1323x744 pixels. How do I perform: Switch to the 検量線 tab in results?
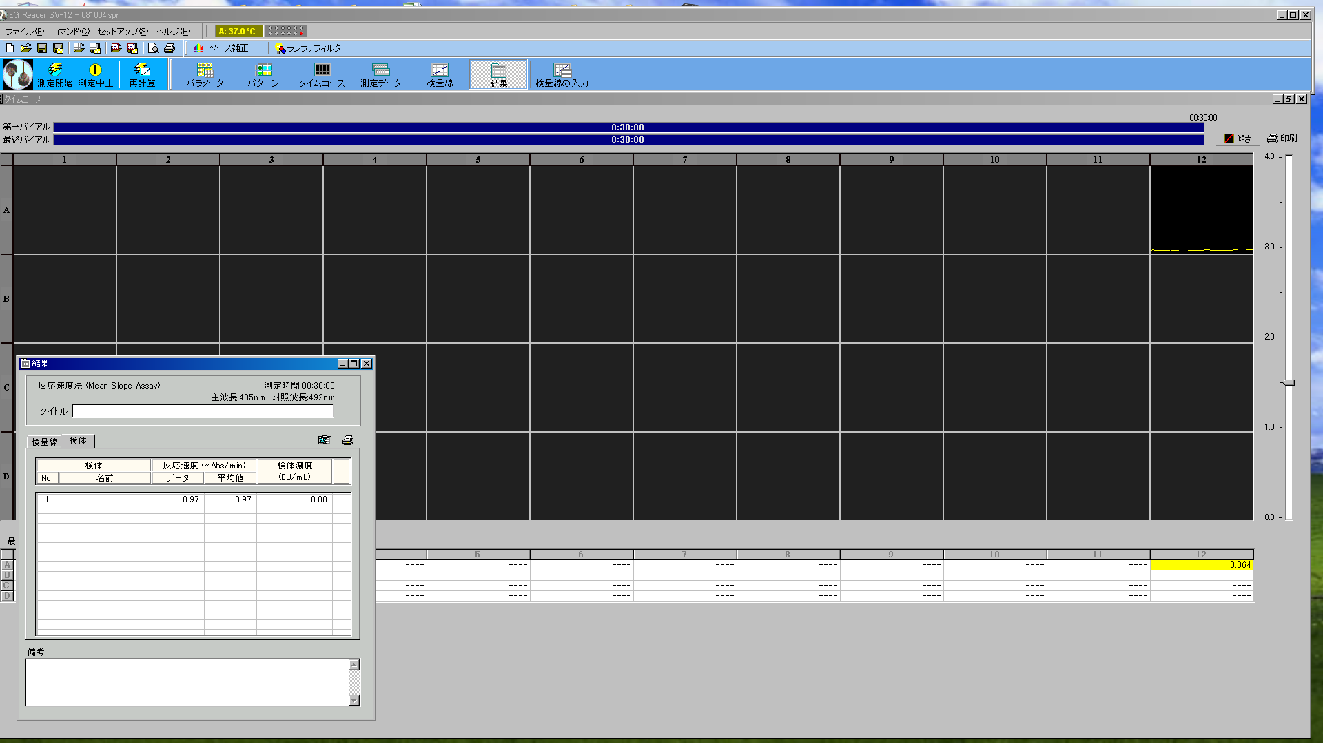coord(44,442)
